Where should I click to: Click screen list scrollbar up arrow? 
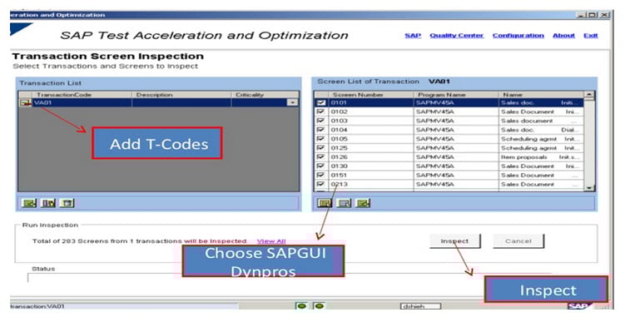pyautogui.click(x=588, y=95)
